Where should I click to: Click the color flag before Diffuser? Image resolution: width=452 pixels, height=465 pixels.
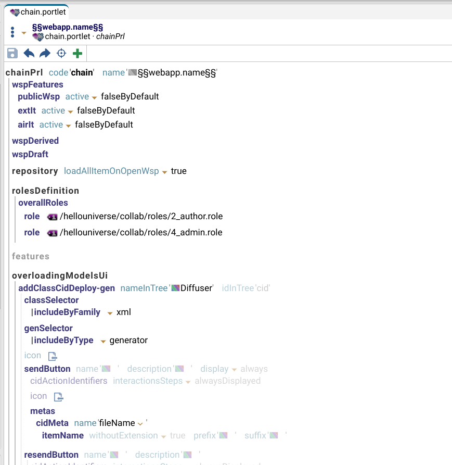pyautogui.click(x=175, y=288)
